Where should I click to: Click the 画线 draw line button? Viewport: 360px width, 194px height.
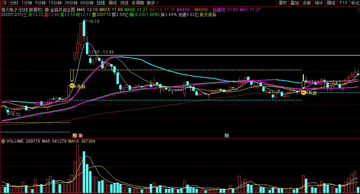[331, 3]
